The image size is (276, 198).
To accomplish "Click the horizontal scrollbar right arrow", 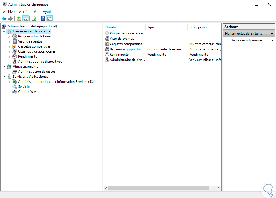I will pyautogui.click(x=219, y=188).
